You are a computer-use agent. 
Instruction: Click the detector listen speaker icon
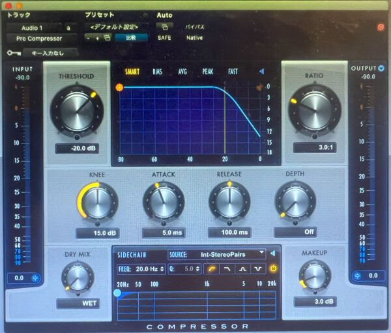click(261, 72)
